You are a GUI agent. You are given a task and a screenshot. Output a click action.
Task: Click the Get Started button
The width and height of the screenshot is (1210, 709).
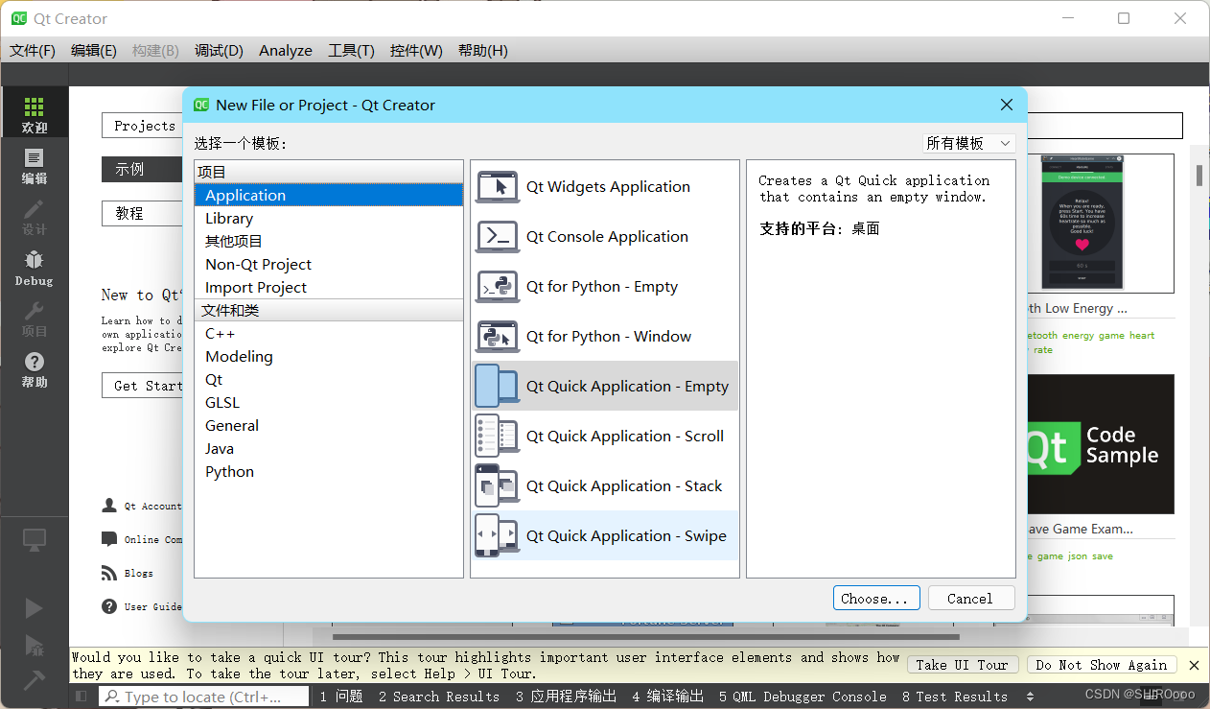point(143,385)
